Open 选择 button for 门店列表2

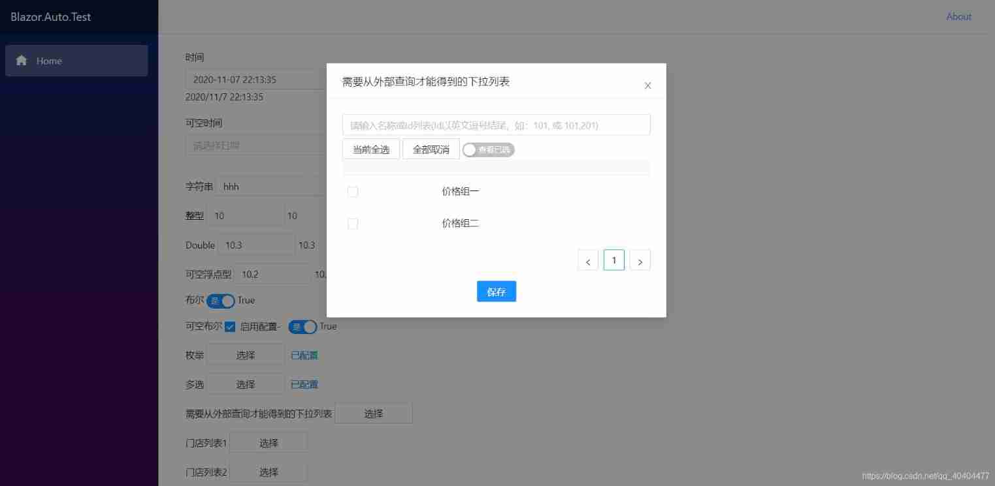[269, 472]
